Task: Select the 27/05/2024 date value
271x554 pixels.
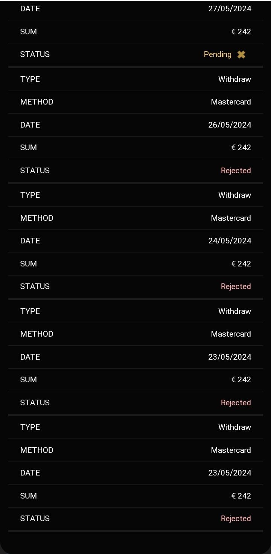Action: [x=230, y=9]
